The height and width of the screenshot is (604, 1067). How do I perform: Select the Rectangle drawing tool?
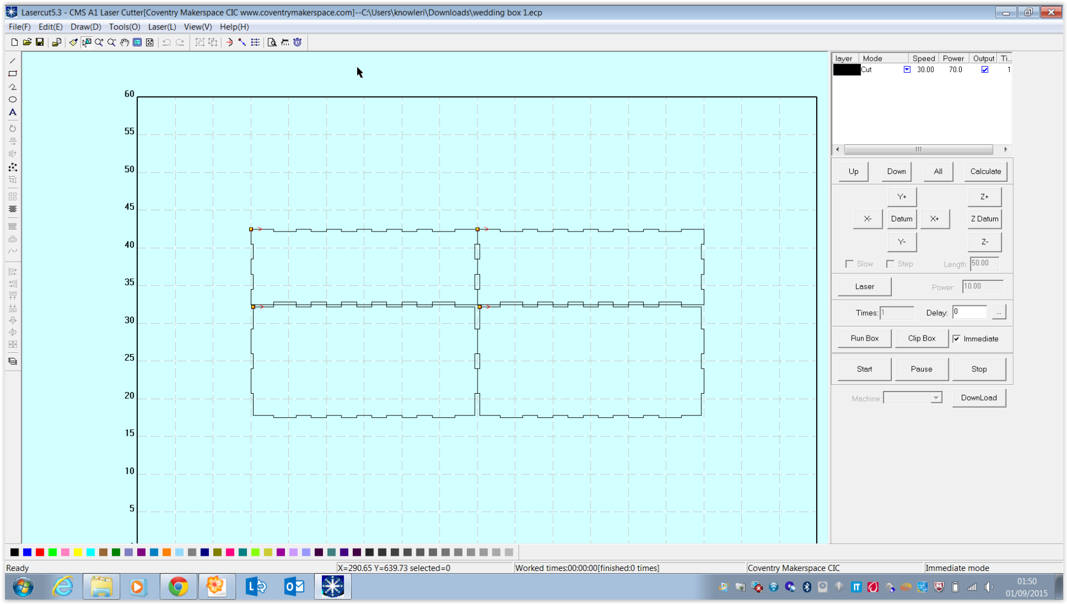coord(12,73)
